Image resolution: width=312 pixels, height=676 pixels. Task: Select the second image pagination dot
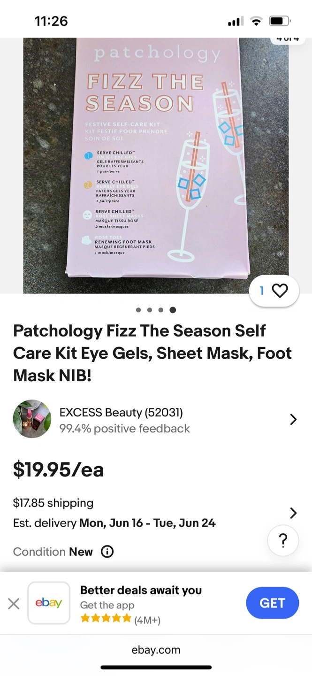[149, 310]
